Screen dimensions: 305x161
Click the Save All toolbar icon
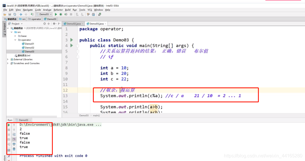pos(10,14)
